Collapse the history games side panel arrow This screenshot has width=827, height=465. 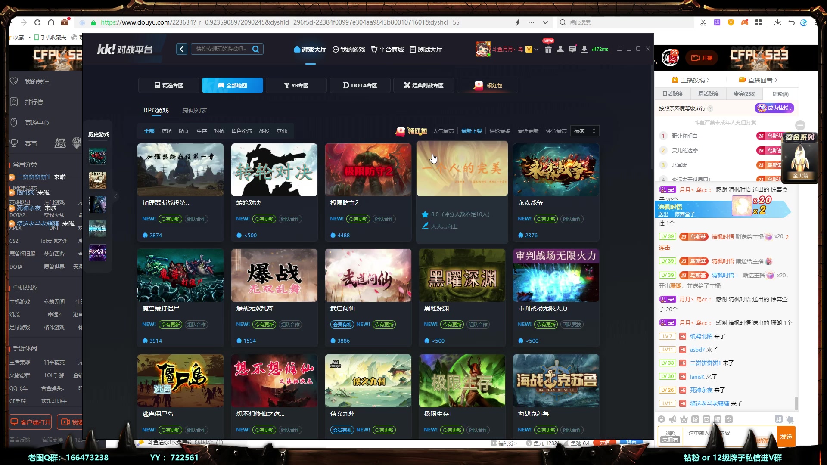(x=115, y=196)
